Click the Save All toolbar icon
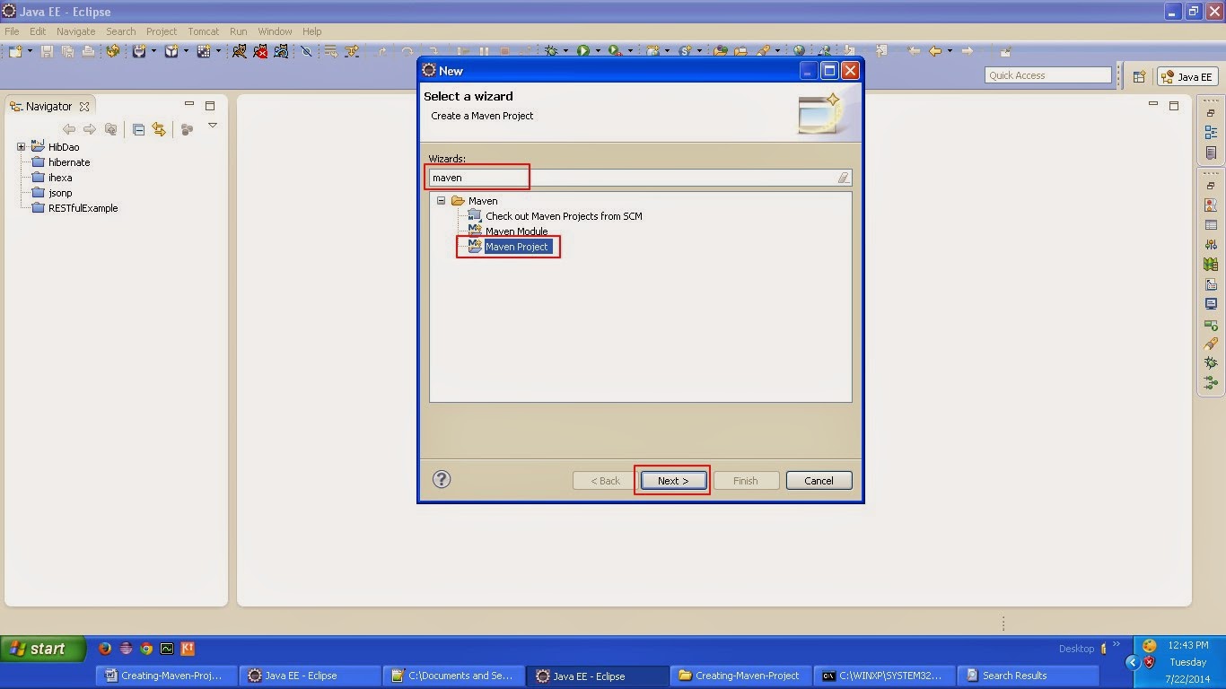Viewport: 1226px width, 689px height. pyautogui.click(x=67, y=51)
